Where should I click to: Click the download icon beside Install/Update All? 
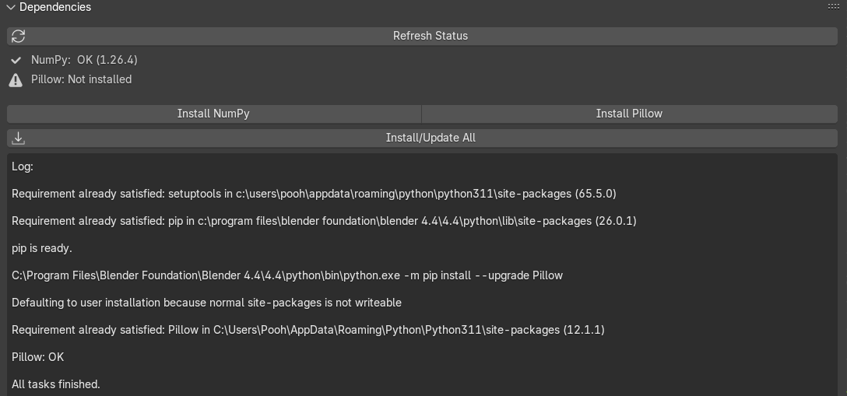pyautogui.click(x=19, y=138)
